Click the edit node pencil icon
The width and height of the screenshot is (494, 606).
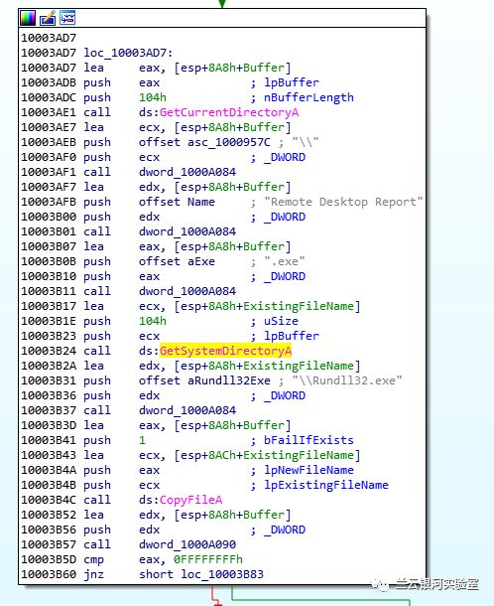48,18
